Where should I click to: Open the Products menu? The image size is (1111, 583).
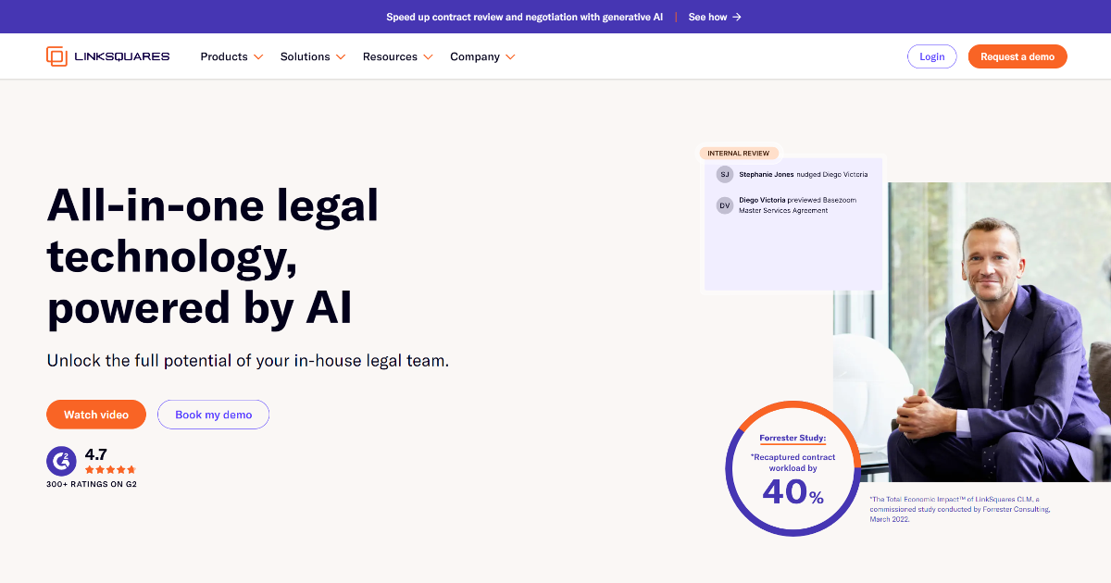tap(224, 56)
